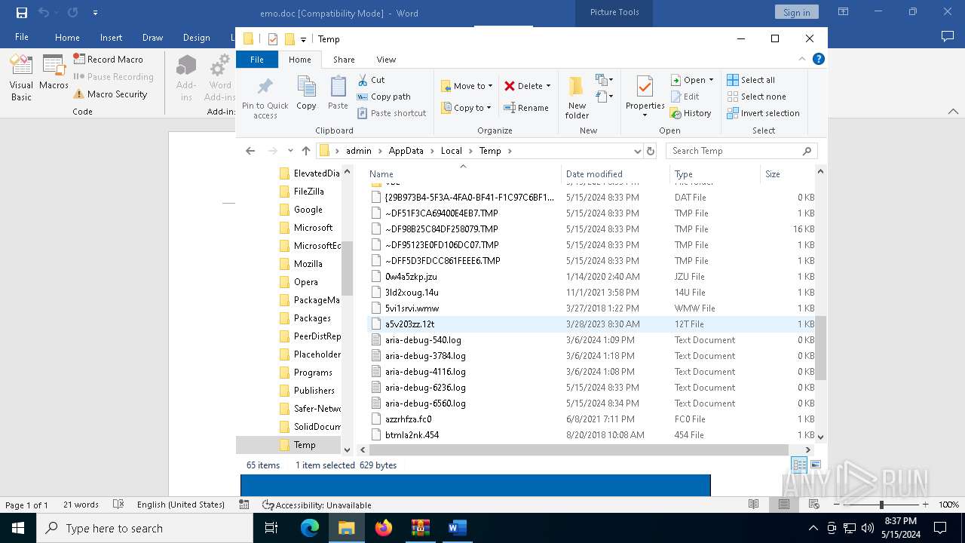Viewport: 965px width, 543px height.
Task: Show file History
Action: pos(691,113)
